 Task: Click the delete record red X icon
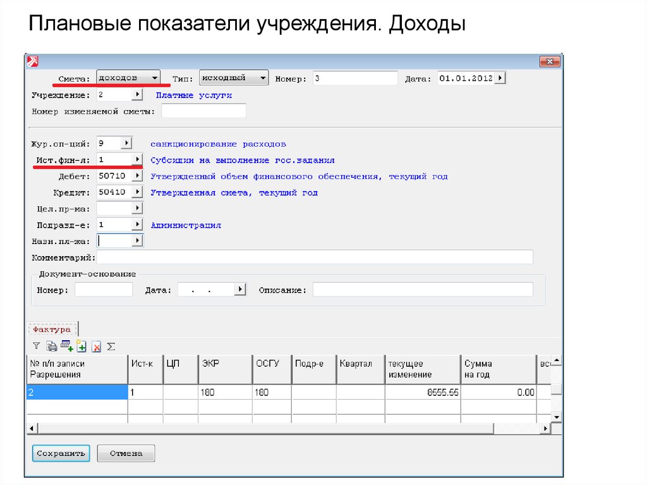pos(96,346)
